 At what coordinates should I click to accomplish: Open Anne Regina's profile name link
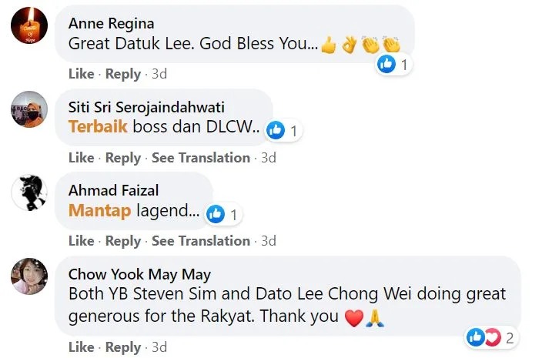click(x=112, y=24)
